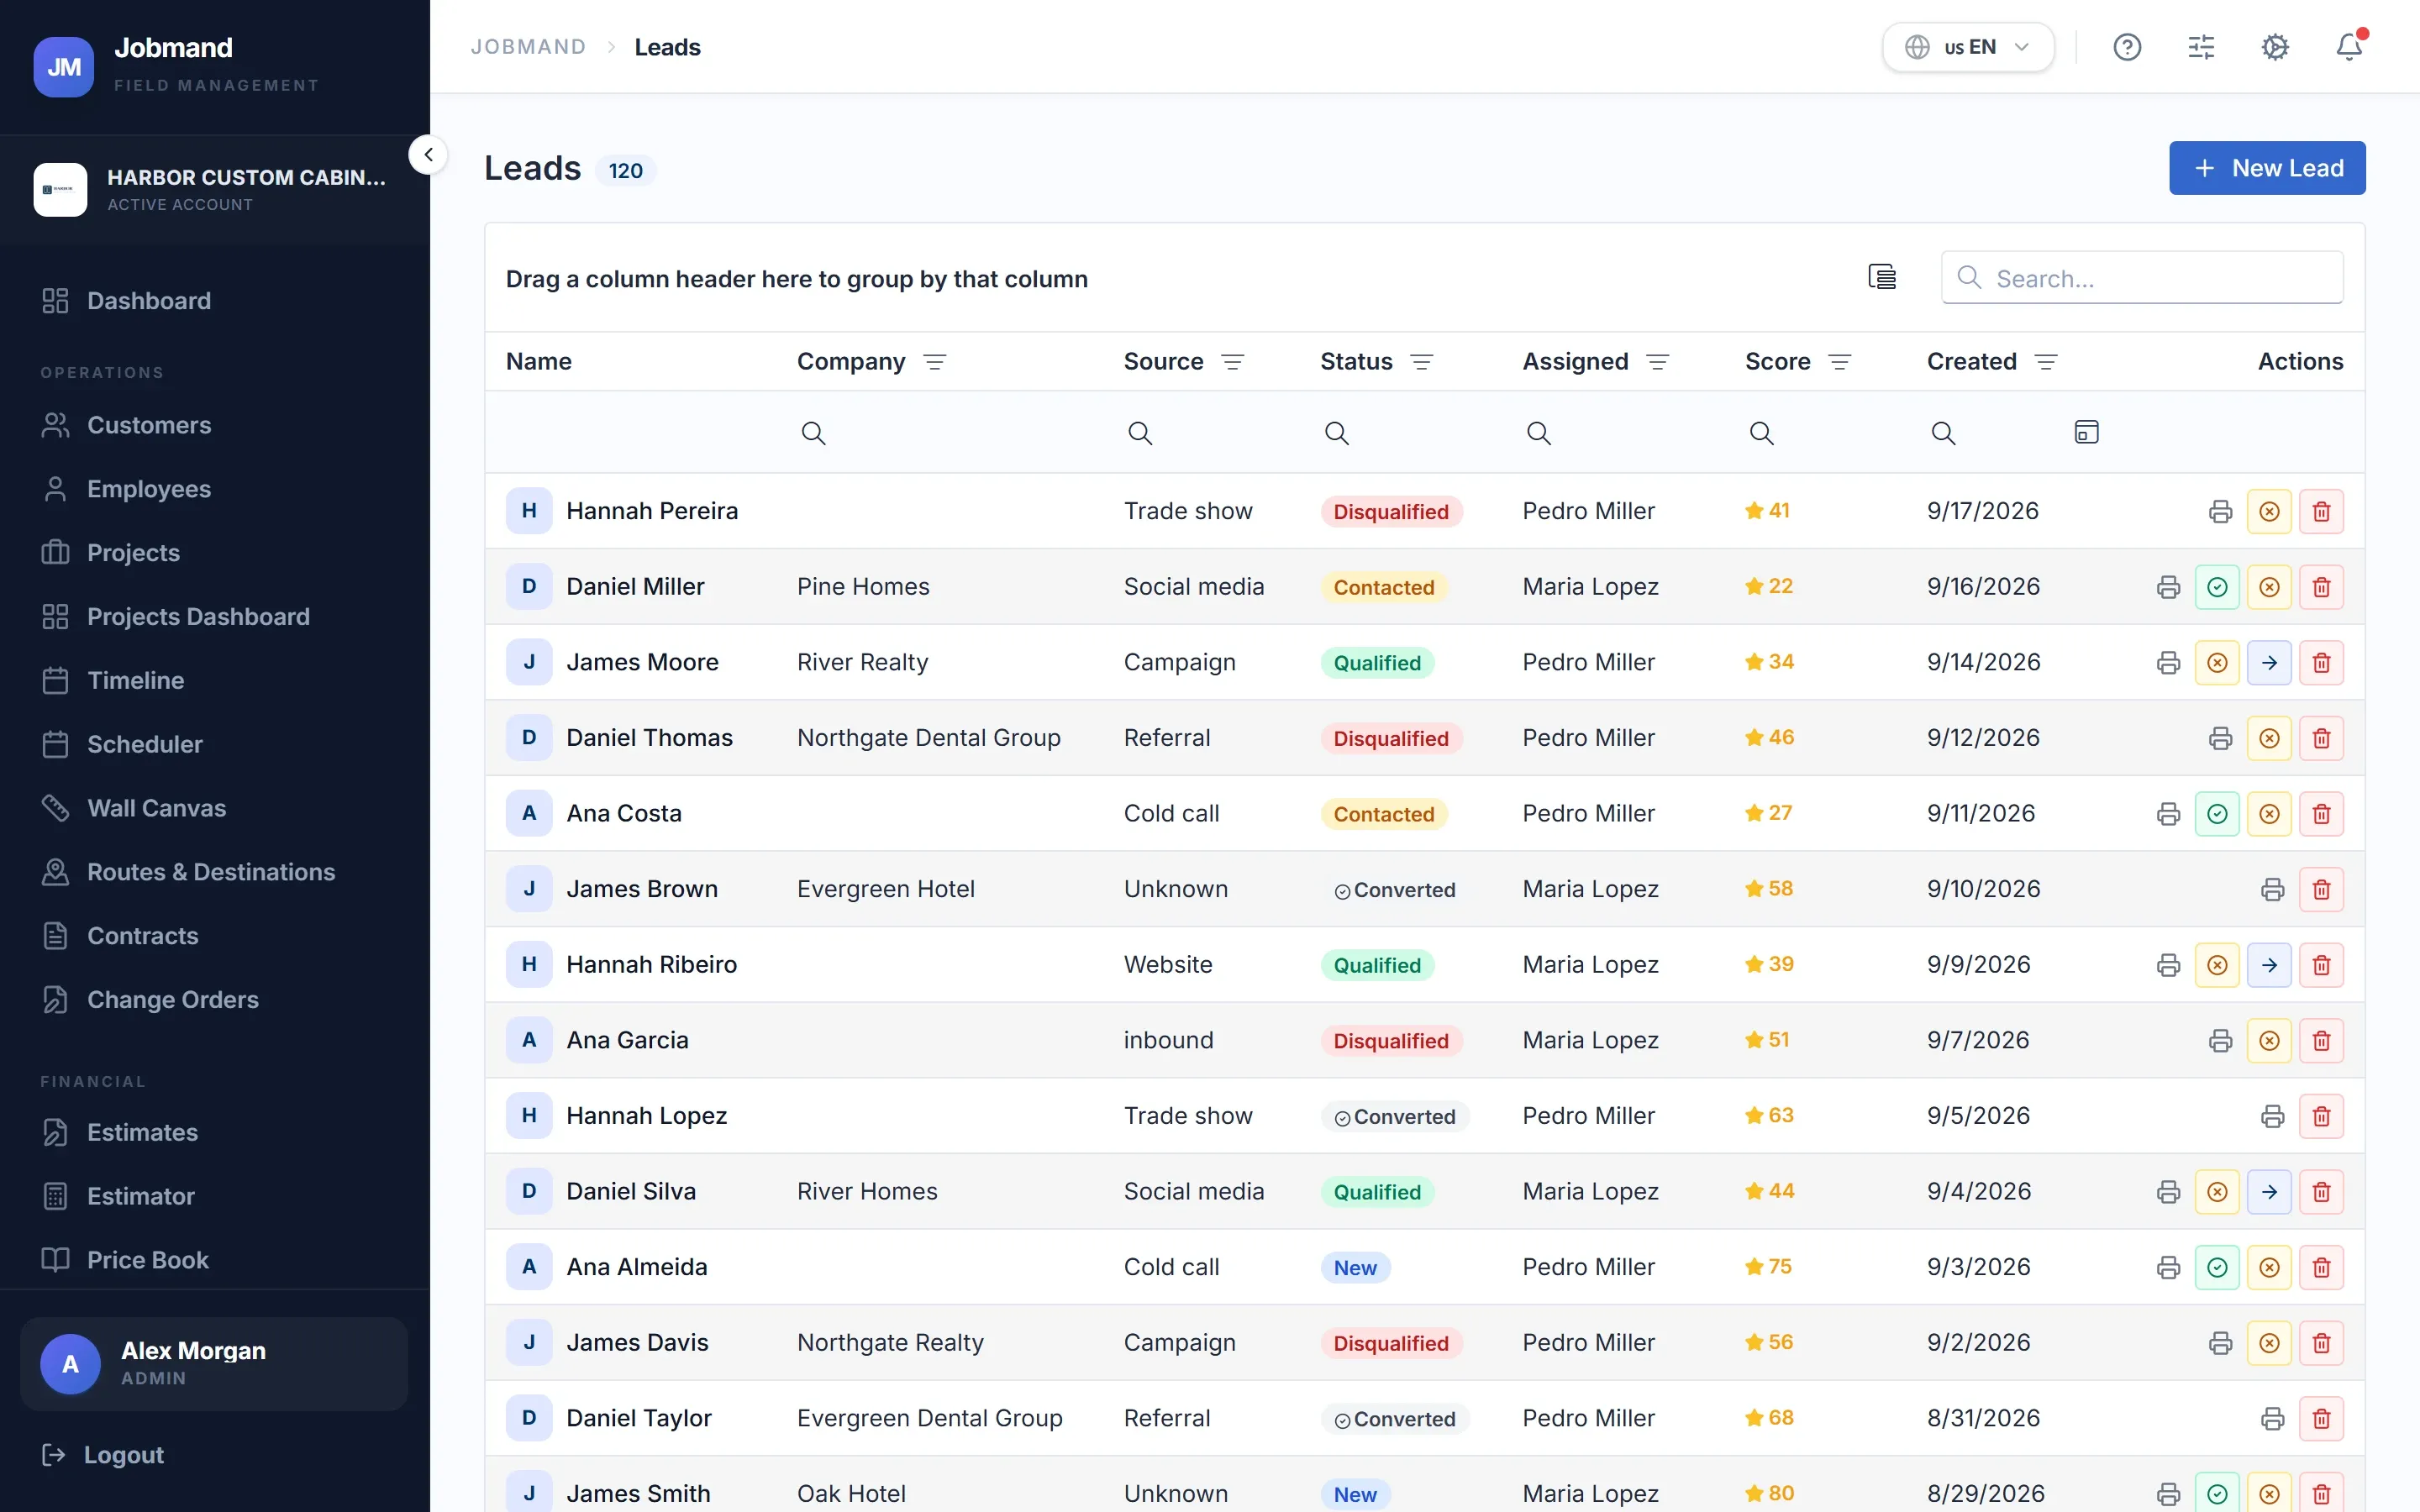Open the Company column filter menu
The height and width of the screenshot is (1512, 2420).
click(934, 362)
